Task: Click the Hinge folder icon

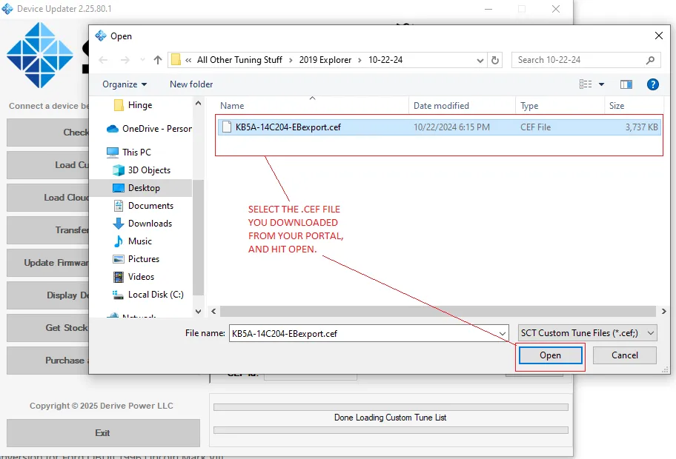Action: click(119, 105)
